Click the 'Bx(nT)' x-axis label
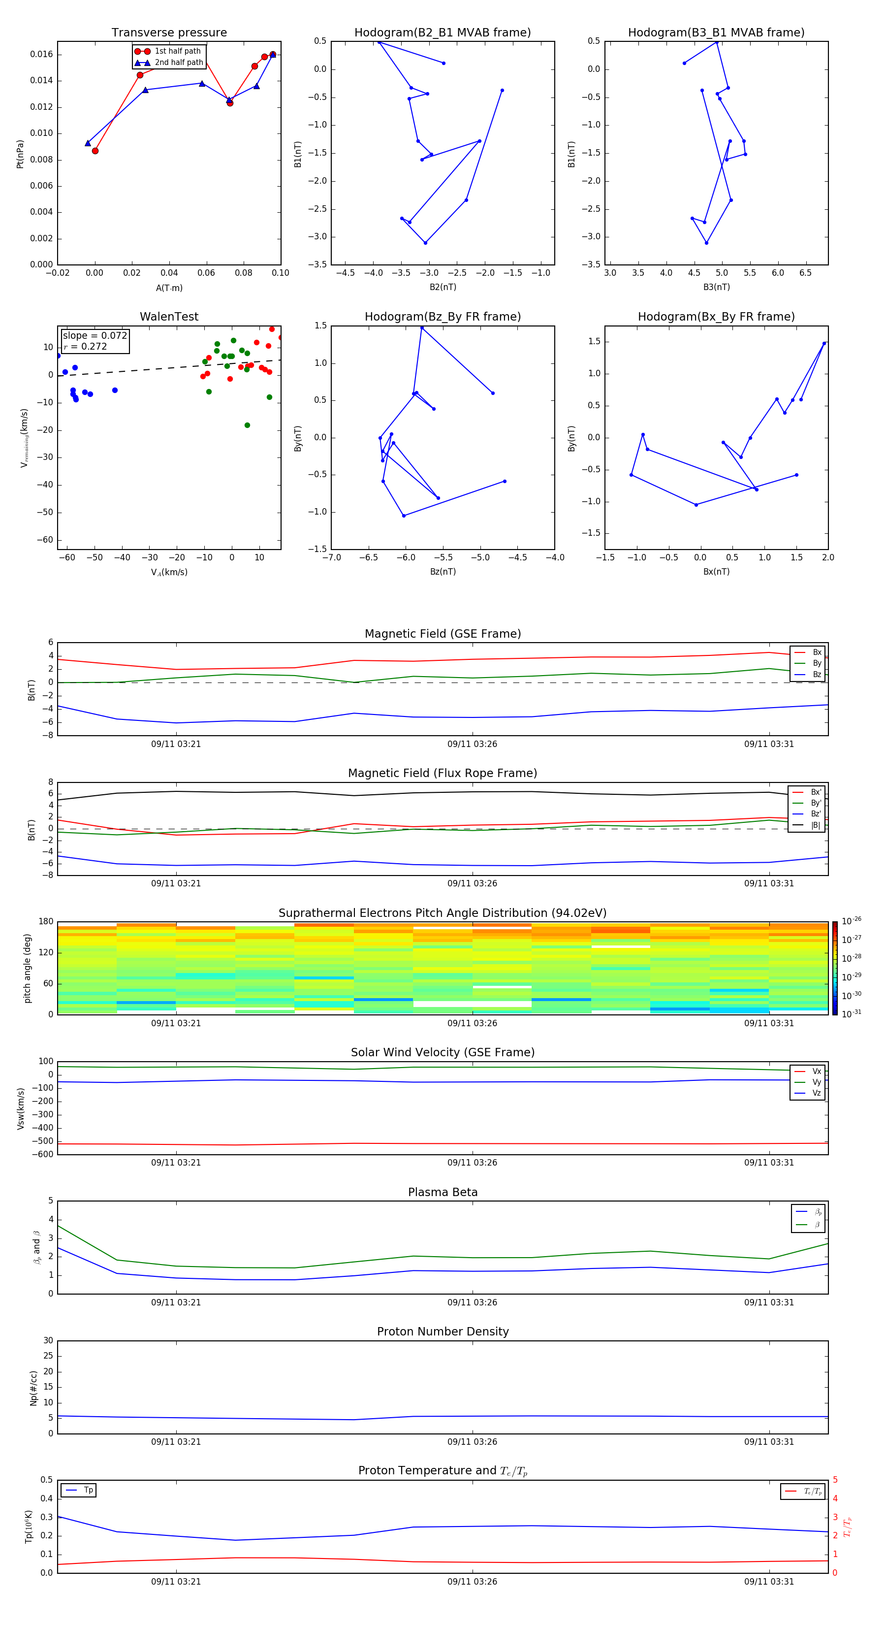This screenshot has width=886, height=1625. click(x=716, y=572)
